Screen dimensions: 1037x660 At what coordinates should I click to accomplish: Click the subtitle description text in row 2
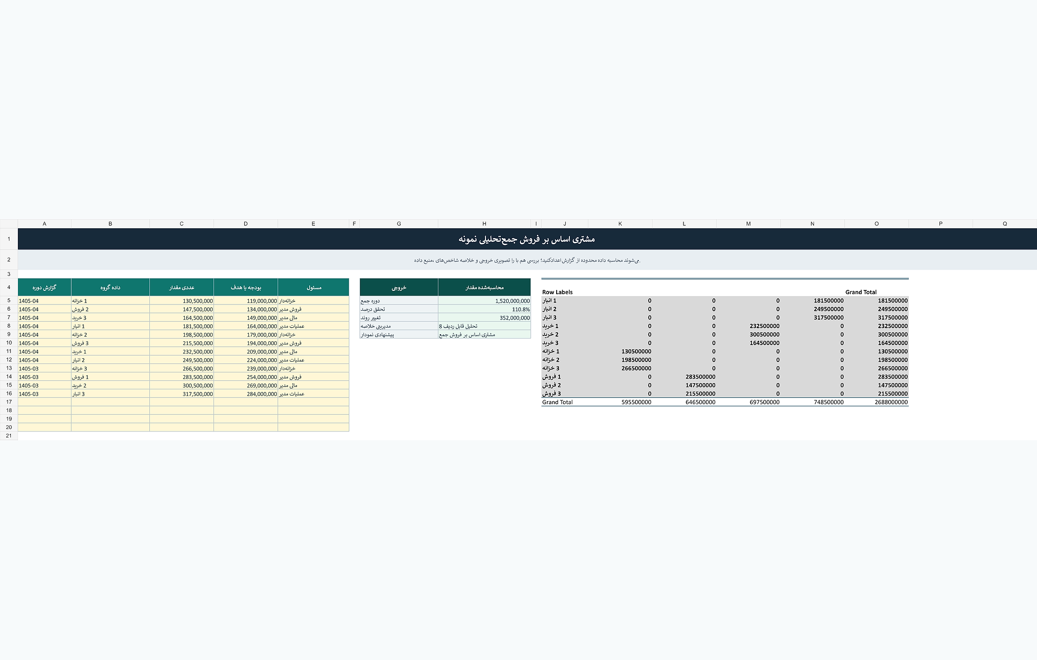click(x=527, y=260)
